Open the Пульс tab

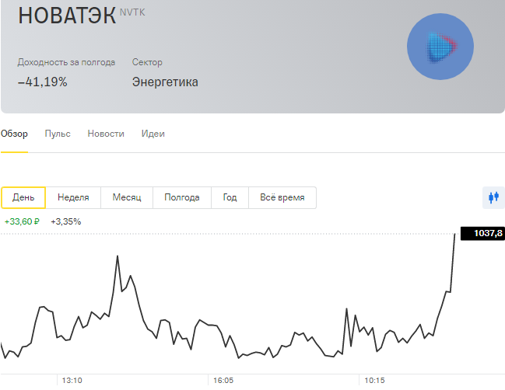click(x=58, y=134)
